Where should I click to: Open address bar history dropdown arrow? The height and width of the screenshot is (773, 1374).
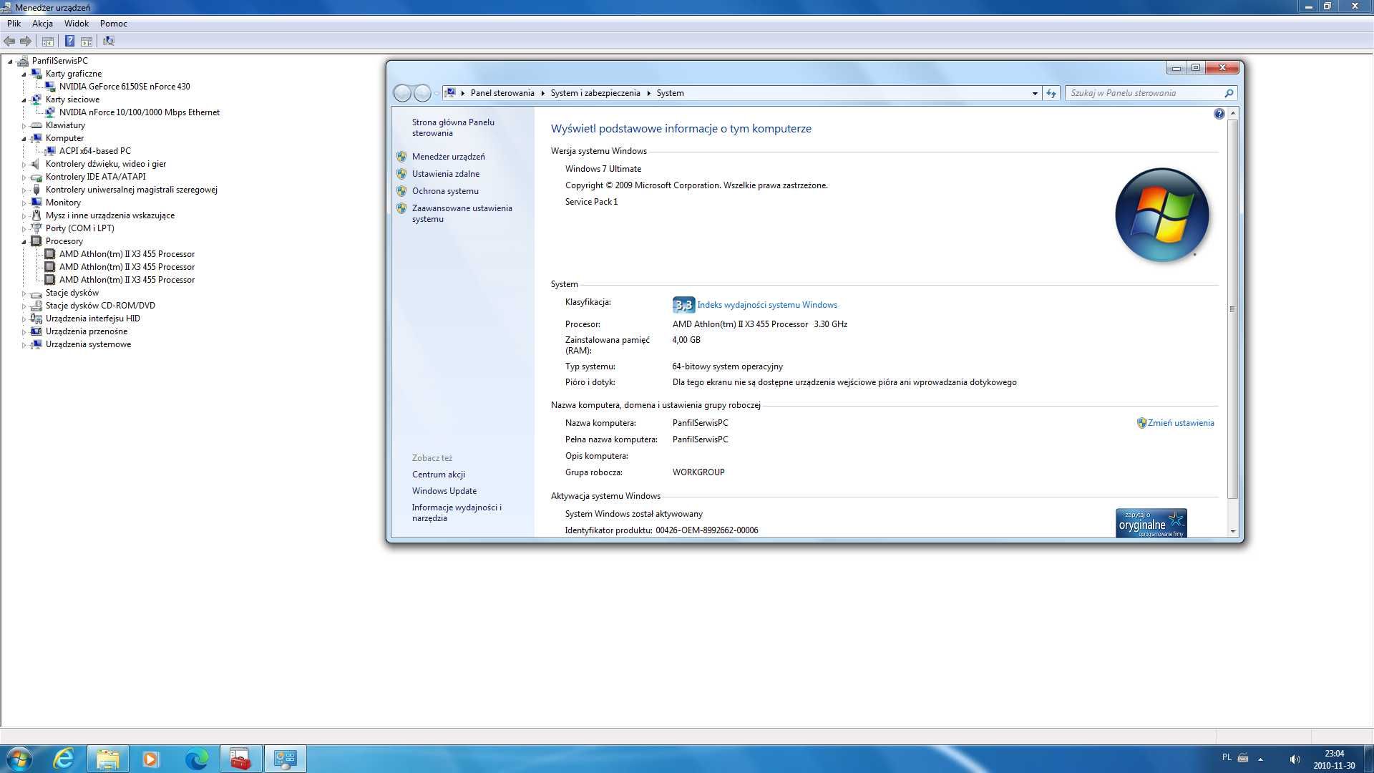click(1035, 93)
